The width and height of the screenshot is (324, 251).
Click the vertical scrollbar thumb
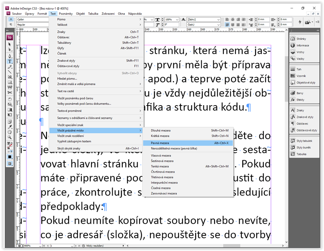click(x=286, y=79)
